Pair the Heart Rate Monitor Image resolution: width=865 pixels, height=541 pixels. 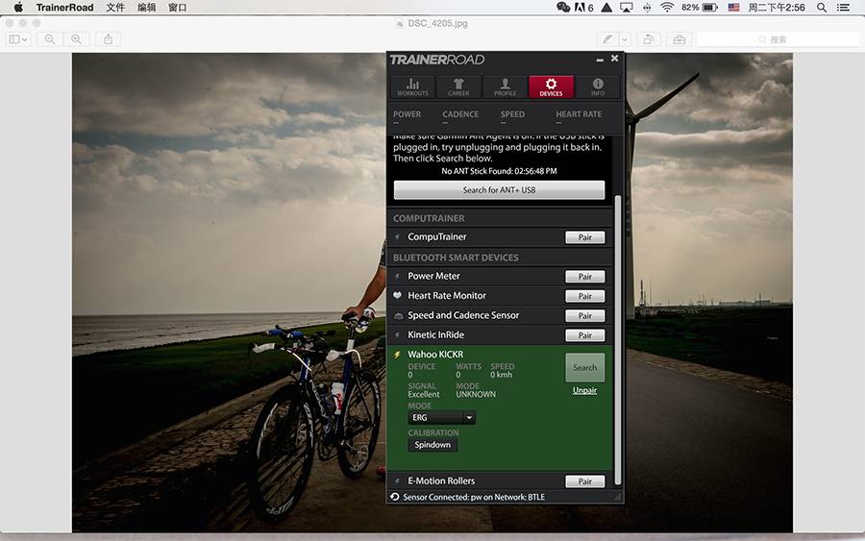584,296
